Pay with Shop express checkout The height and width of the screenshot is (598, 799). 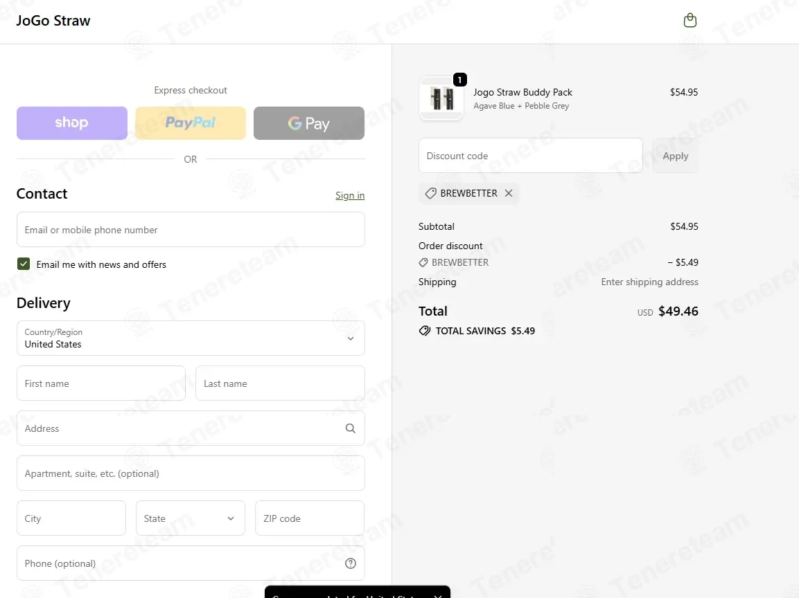72,123
